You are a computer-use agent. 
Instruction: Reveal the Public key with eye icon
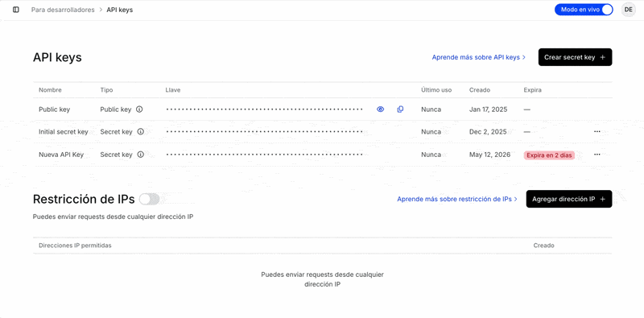tap(380, 109)
